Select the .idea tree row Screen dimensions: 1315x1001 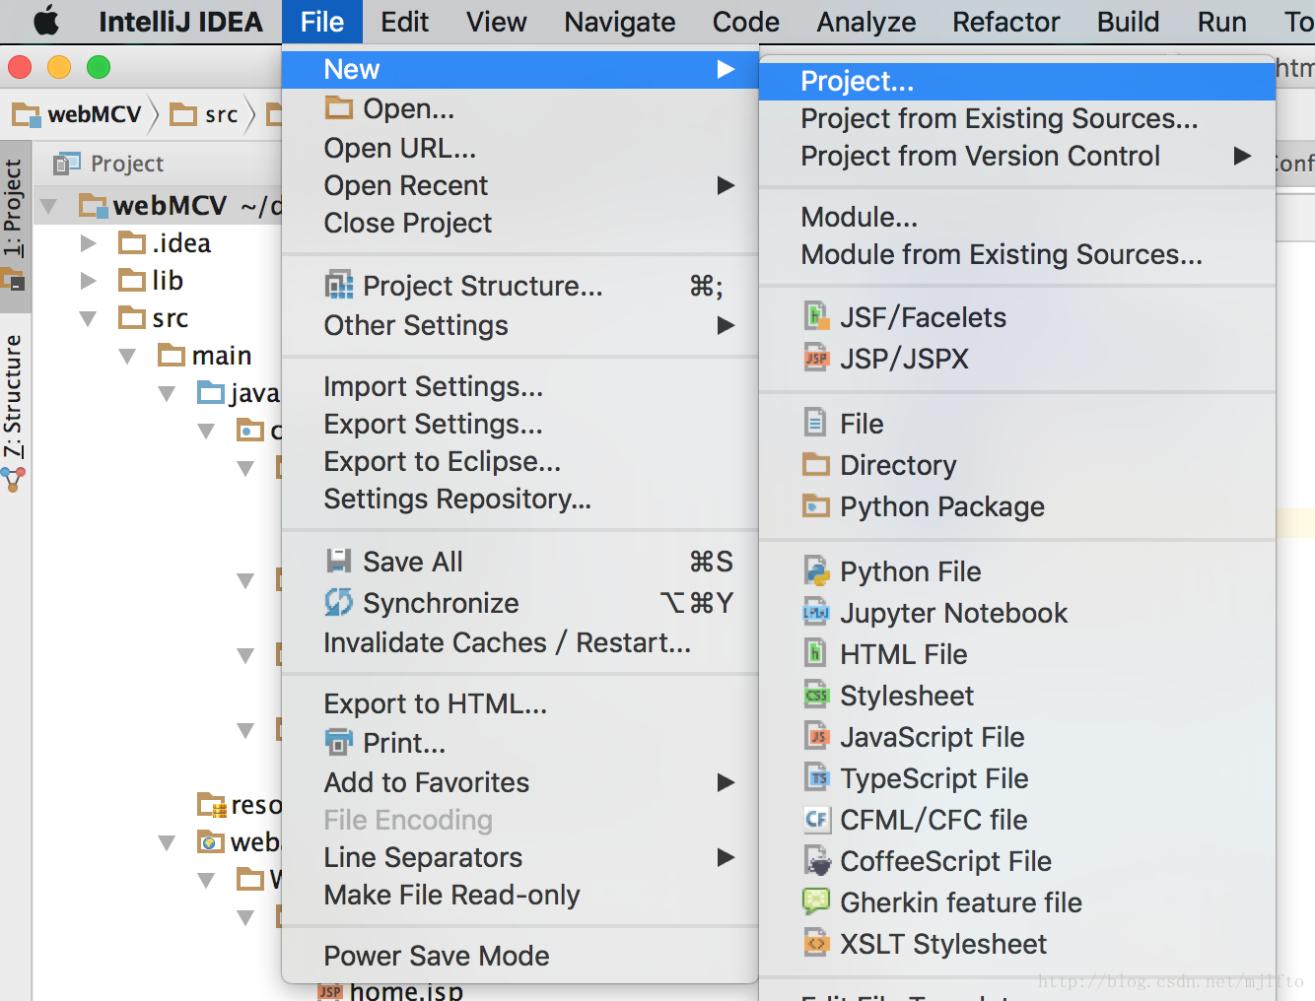[x=158, y=242]
